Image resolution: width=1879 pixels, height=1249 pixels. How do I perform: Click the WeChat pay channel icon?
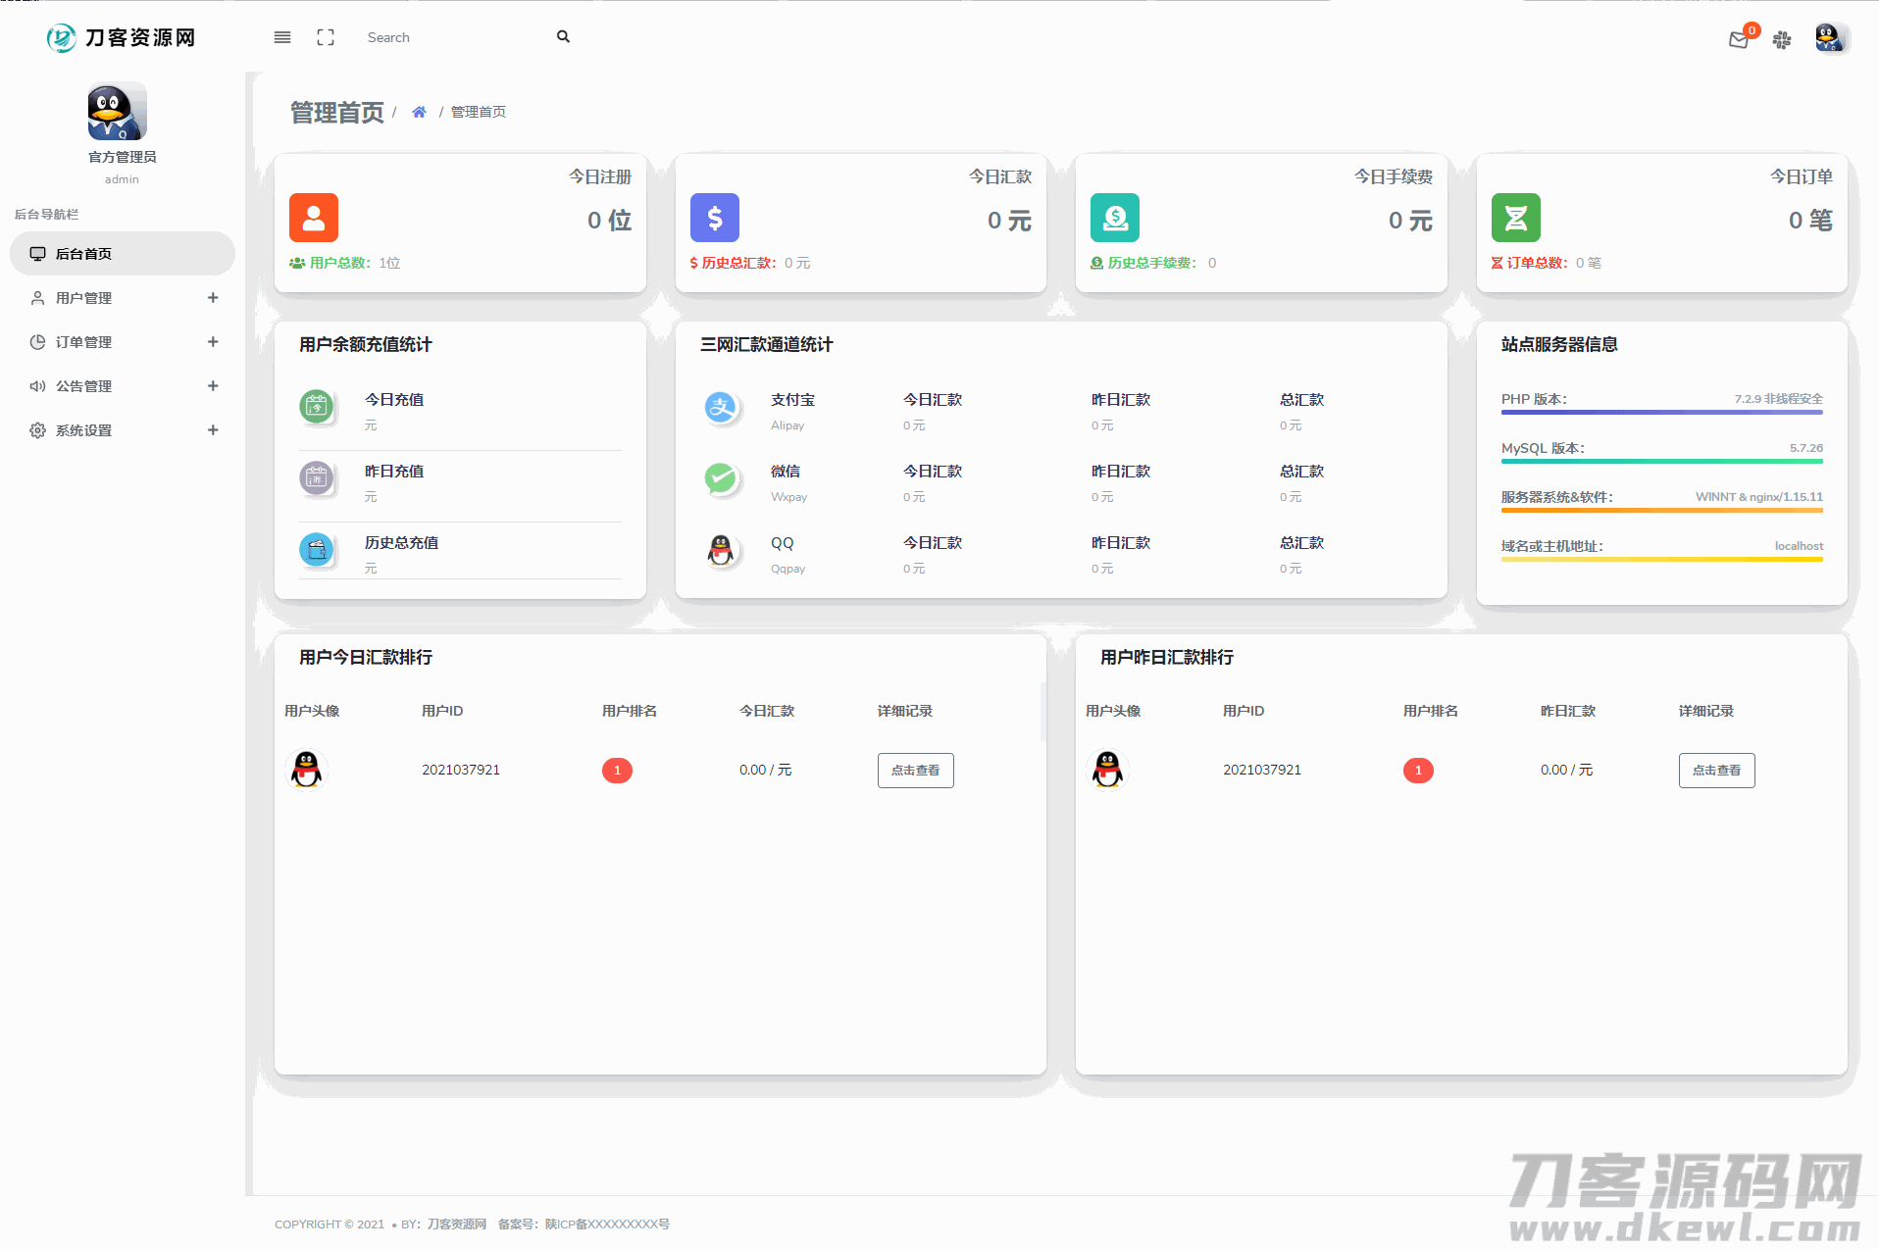coord(721,478)
